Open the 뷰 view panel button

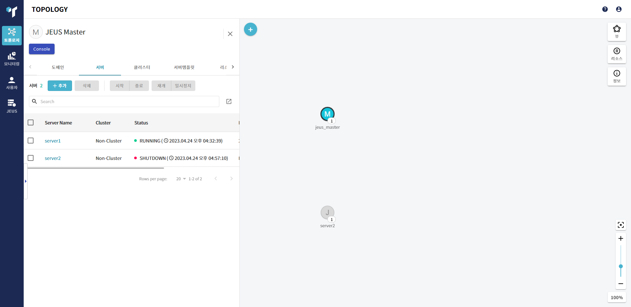click(617, 32)
